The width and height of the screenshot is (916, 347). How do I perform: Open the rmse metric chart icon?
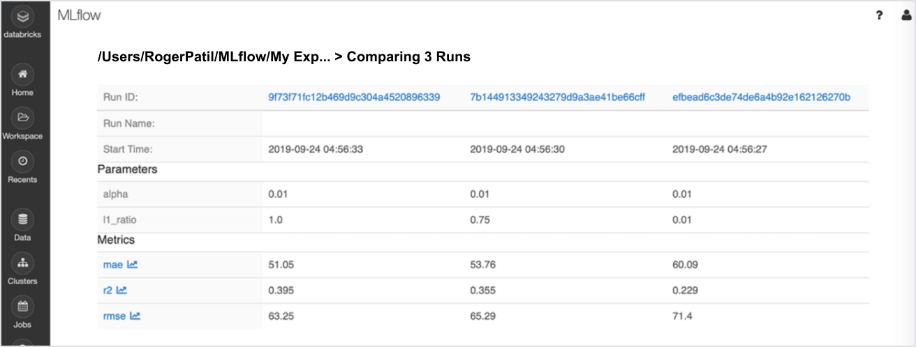pyautogui.click(x=135, y=316)
